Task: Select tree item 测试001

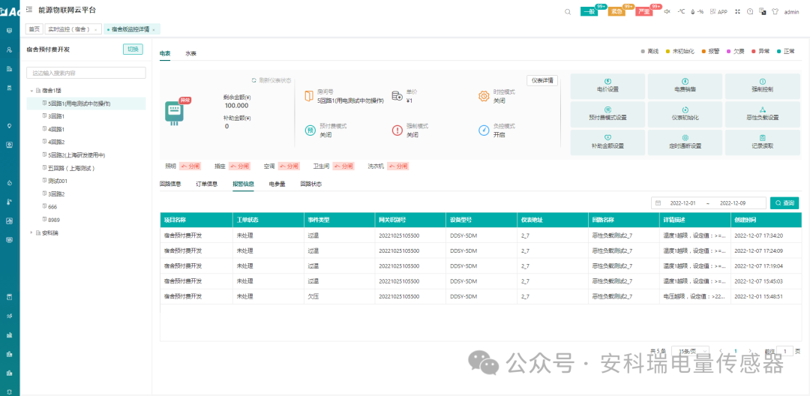Action: [57, 181]
